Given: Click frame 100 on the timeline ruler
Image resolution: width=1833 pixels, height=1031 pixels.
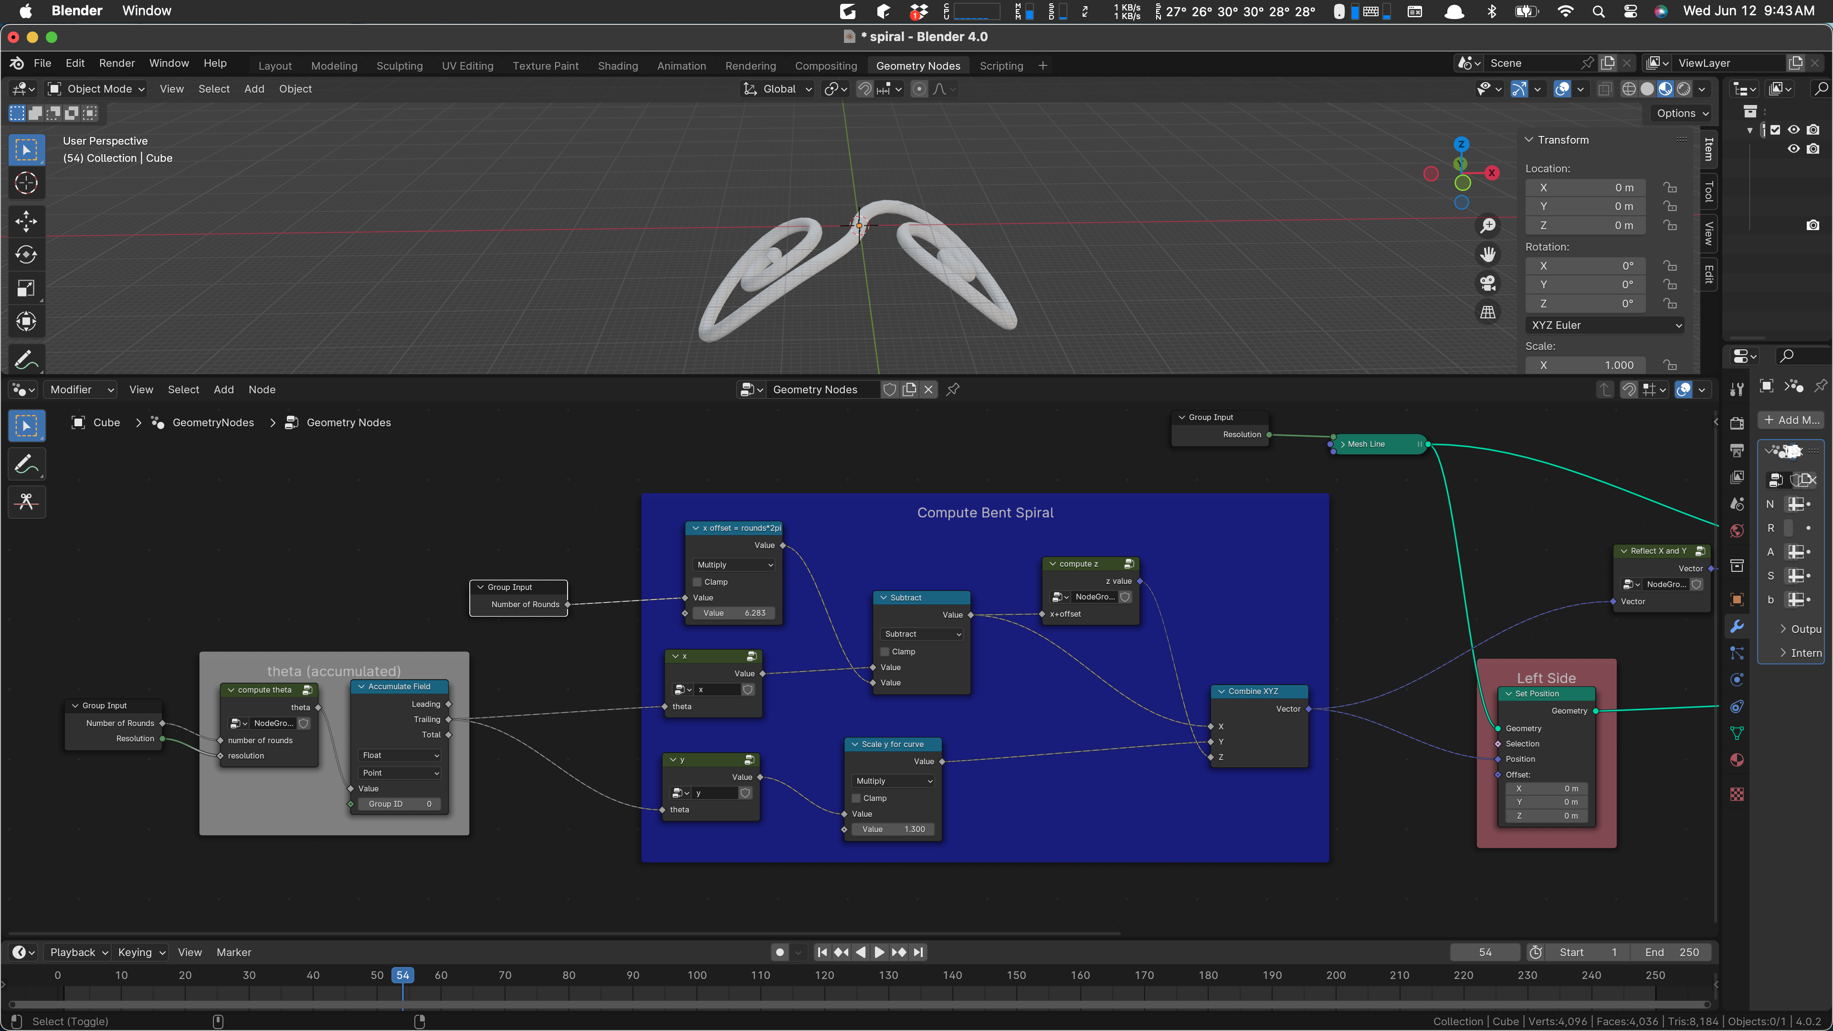Looking at the screenshot, I should coord(696,975).
